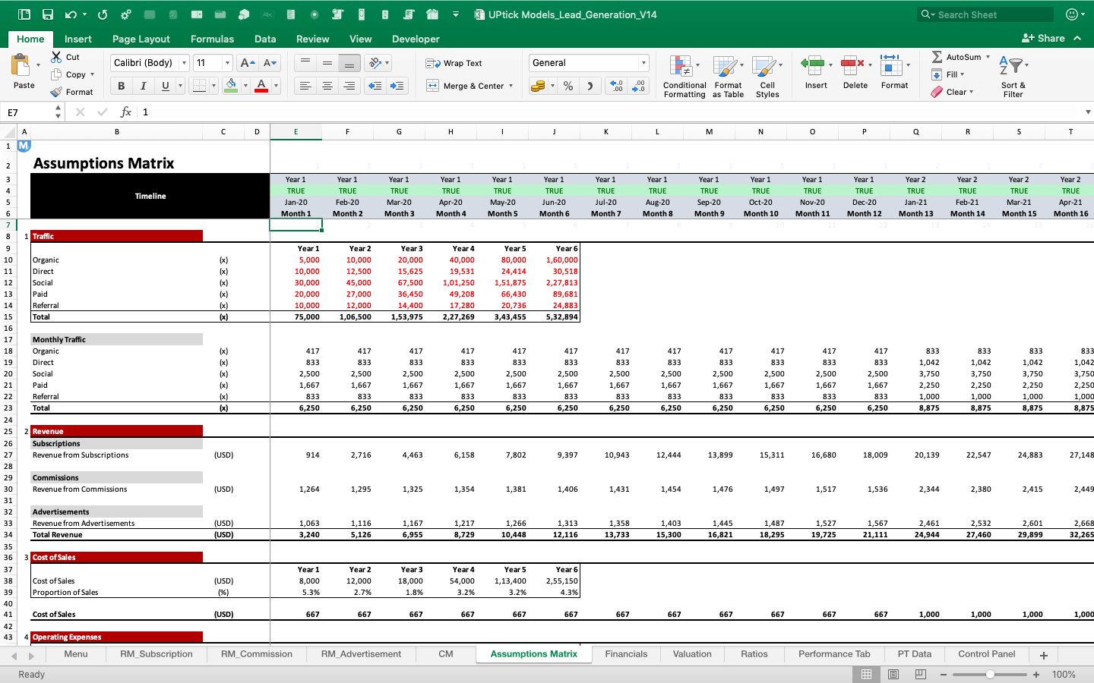Expand Clear dropdown arrow
The image size is (1094, 683).
pos(971,92)
